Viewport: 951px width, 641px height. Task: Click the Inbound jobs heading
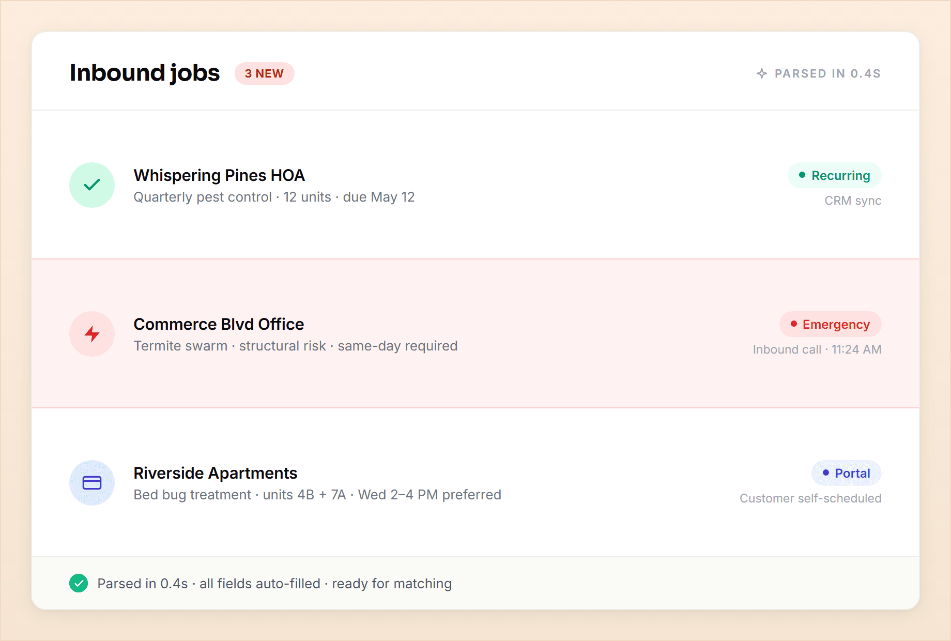tap(145, 73)
